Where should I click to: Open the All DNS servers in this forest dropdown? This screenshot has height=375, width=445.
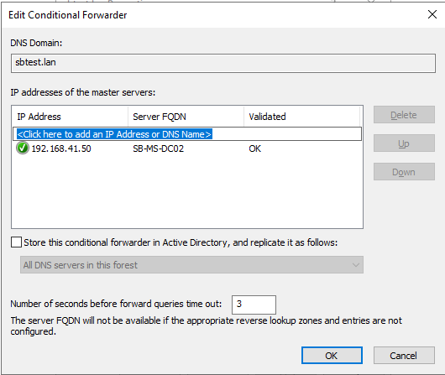(191, 265)
